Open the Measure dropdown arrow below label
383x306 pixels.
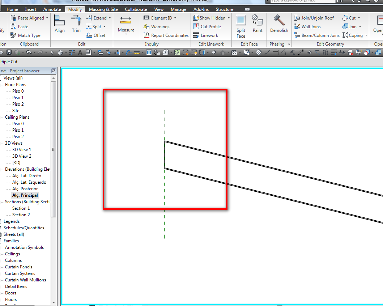(126, 34)
